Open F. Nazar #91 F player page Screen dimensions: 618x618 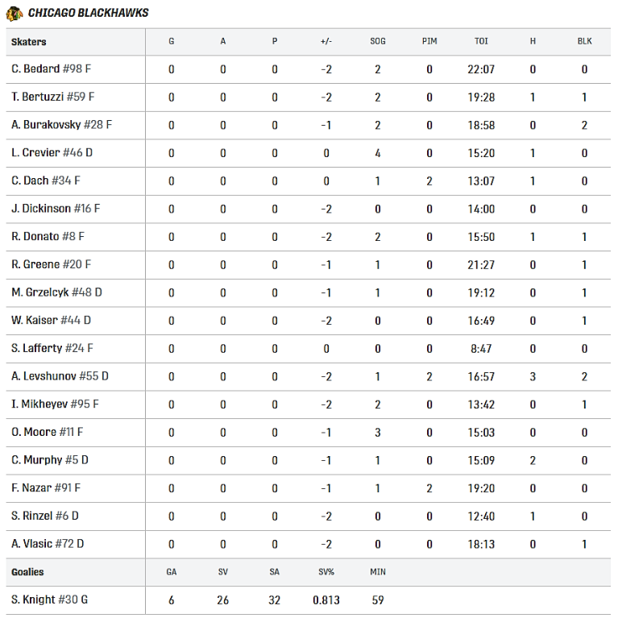[x=46, y=488]
